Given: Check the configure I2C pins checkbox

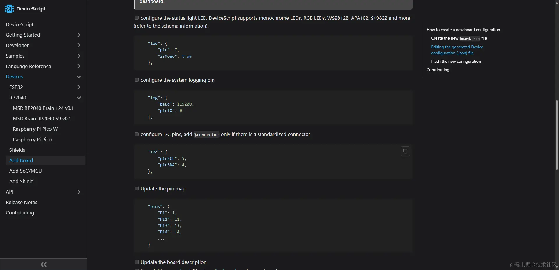Looking at the screenshot, I should [137, 134].
